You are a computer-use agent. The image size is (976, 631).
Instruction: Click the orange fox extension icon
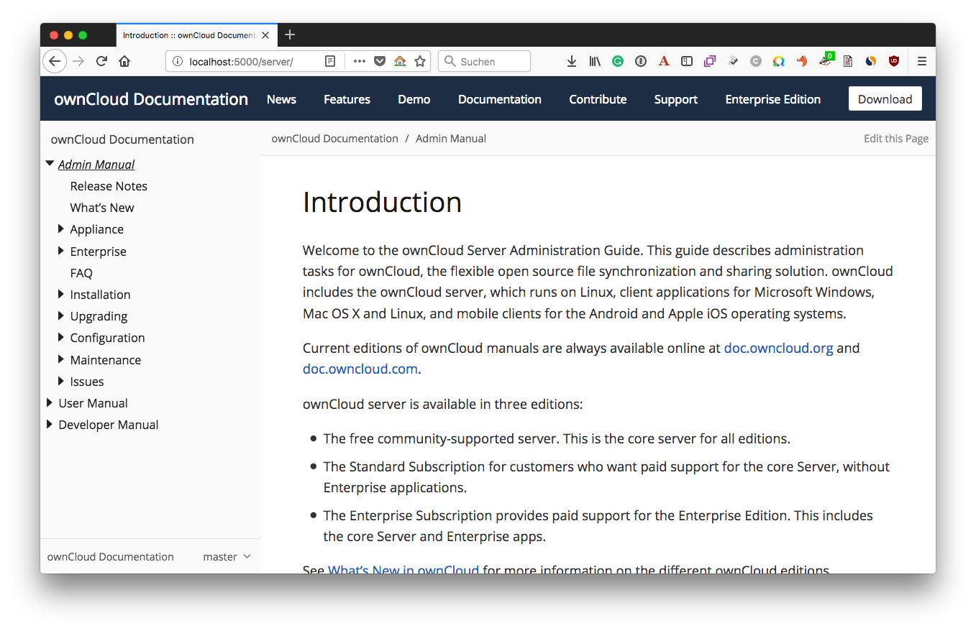(801, 62)
